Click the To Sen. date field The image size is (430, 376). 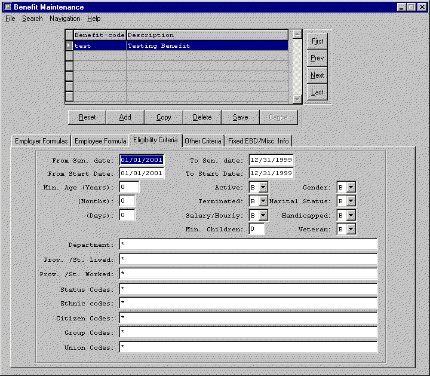[x=271, y=160]
